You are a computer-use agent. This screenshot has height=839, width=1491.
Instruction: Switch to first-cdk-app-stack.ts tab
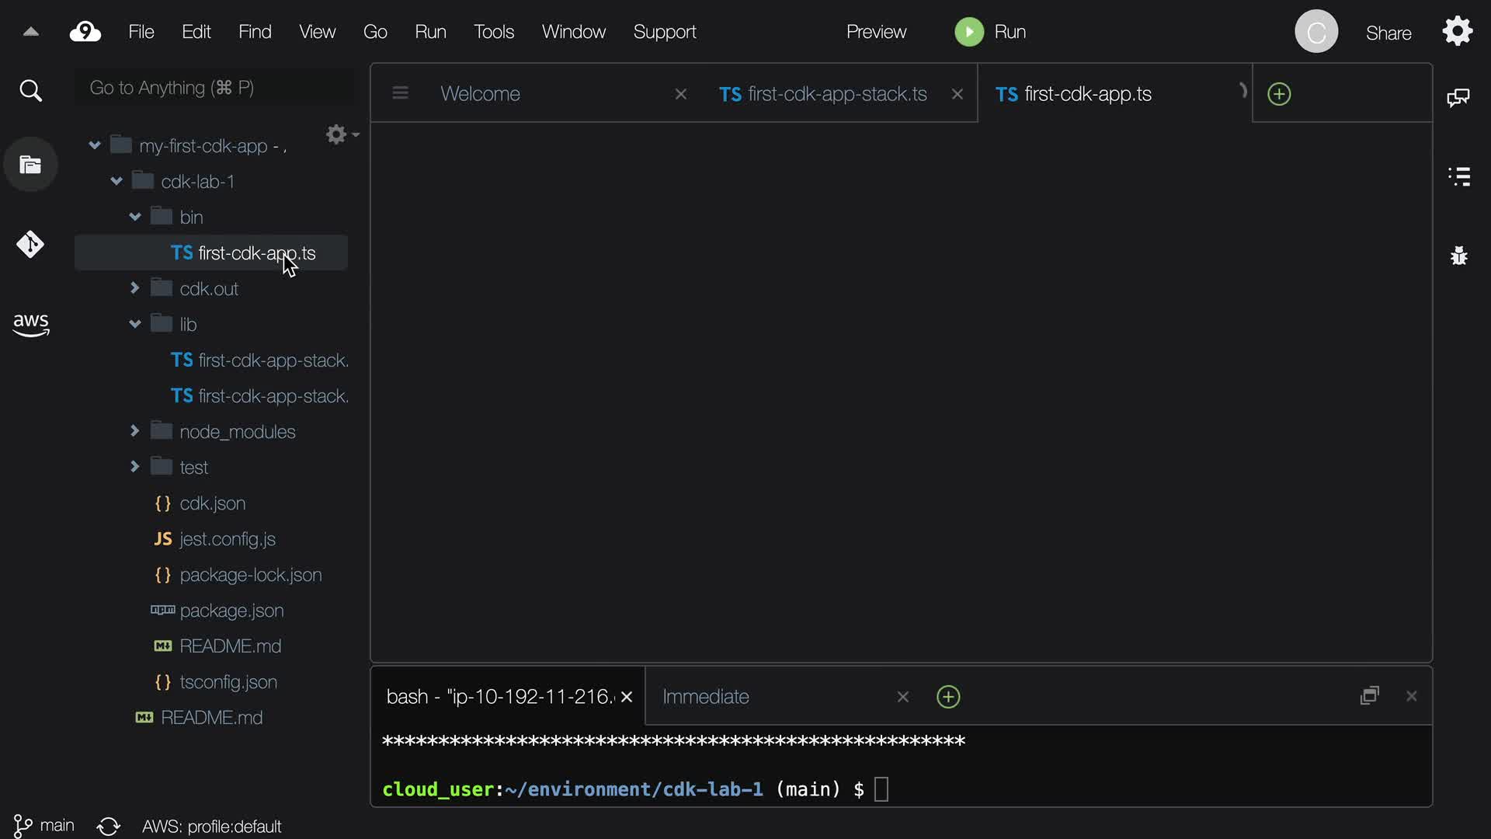(x=823, y=94)
